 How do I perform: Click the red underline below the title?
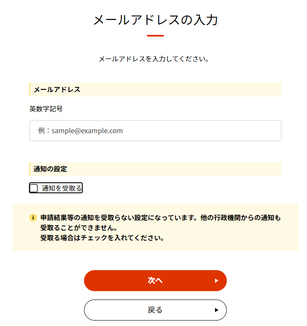155,36
